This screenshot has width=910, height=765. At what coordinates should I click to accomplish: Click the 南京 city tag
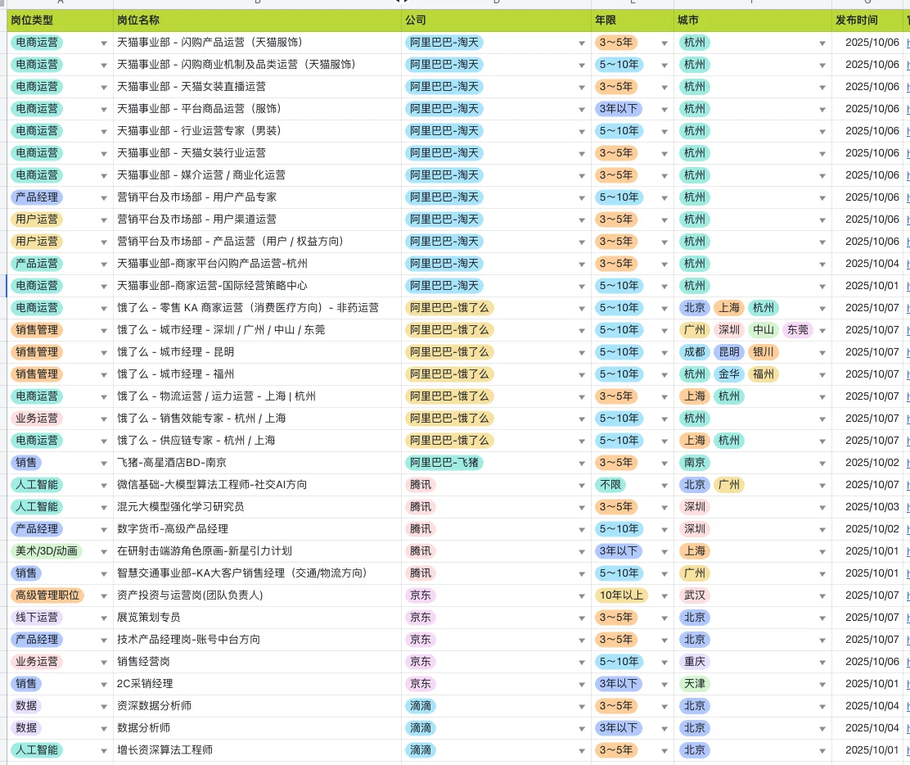tap(695, 463)
